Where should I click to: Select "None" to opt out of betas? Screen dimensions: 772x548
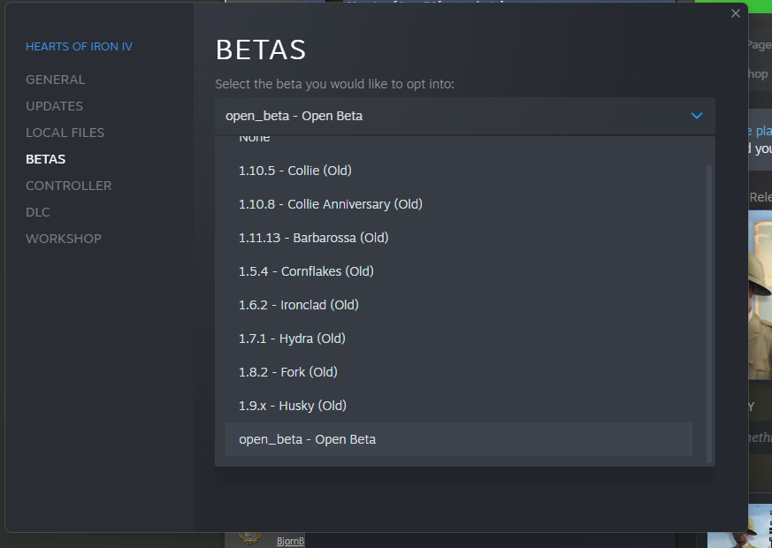click(x=255, y=137)
